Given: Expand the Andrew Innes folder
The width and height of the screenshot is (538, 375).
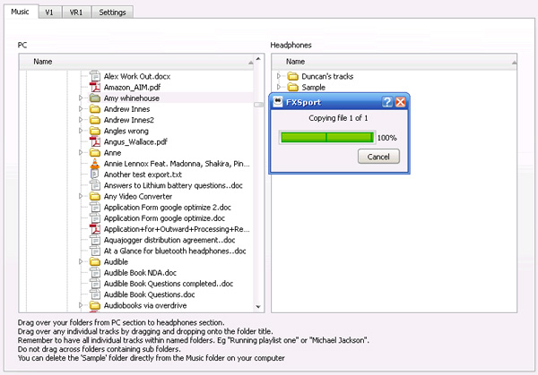Looking at the screenshot, I should coord(81,109).
